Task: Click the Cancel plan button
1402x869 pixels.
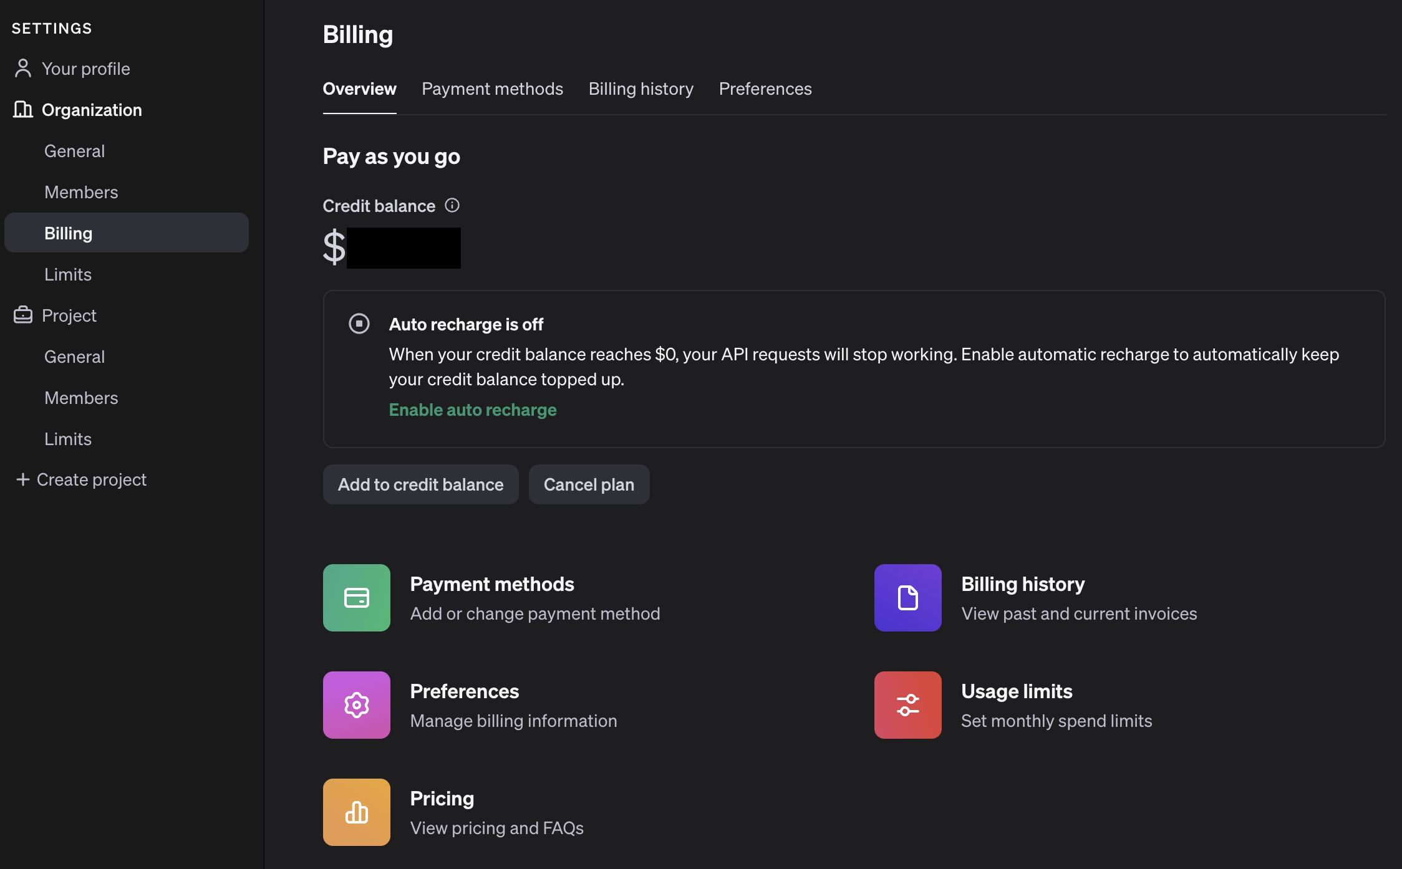Action: pos(589,484)
